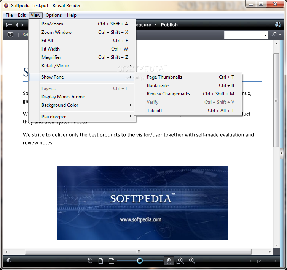Click the fit page icon
The width and height of the screenshot is (287, 270).
click(x=100, y=261)
